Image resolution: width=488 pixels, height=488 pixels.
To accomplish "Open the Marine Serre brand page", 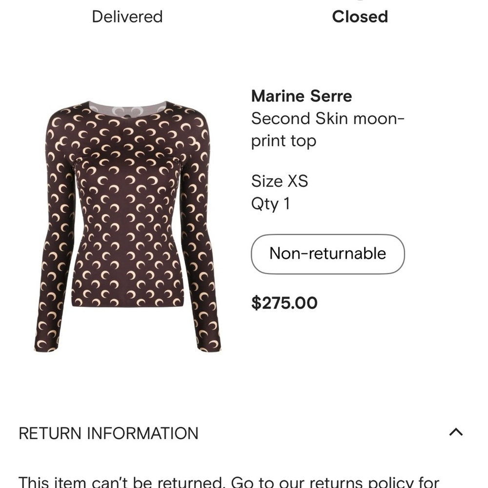I will point(301,96).
